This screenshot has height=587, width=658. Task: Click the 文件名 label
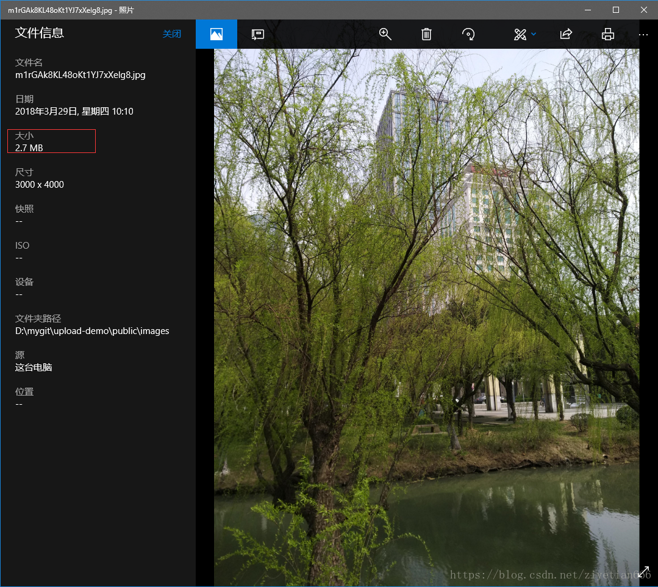29,63
